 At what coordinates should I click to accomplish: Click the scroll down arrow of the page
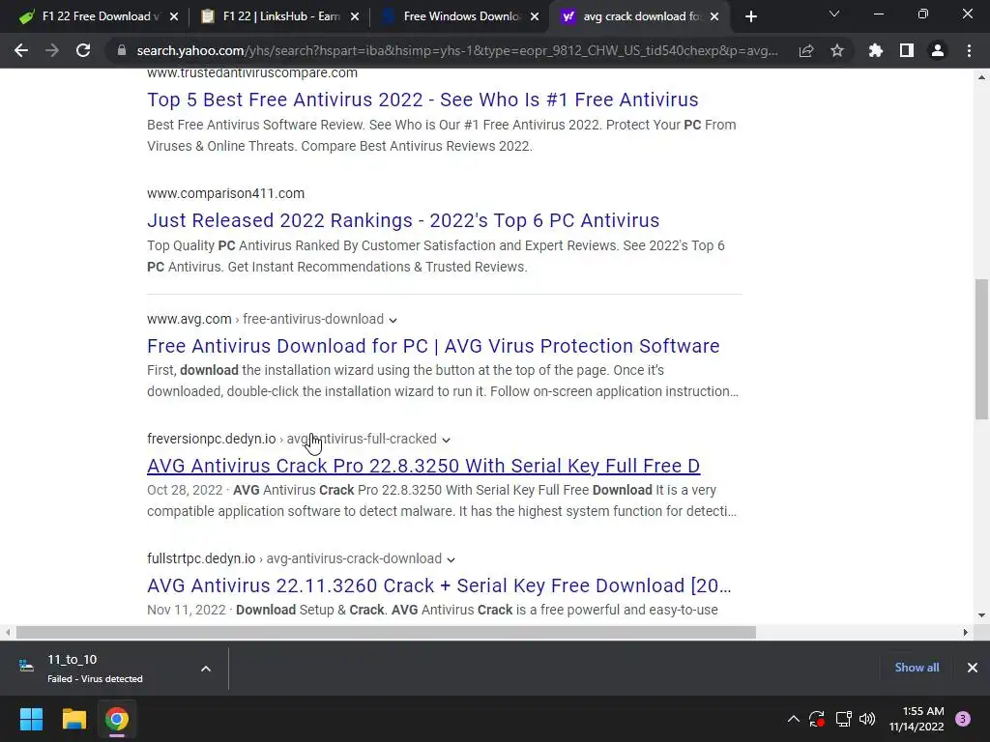981,615
